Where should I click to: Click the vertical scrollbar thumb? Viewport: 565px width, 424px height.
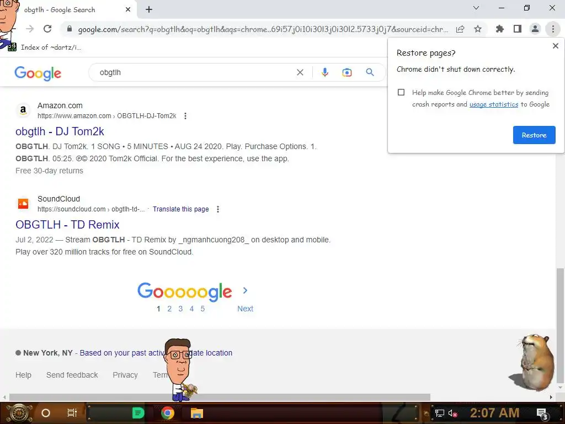coord(561,325)
